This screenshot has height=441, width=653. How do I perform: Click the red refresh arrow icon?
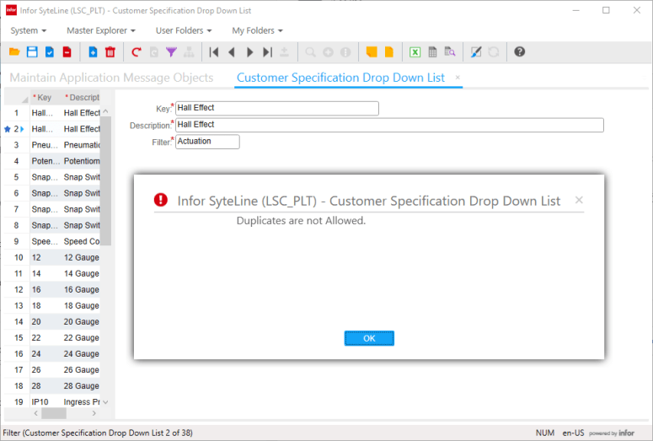(136, 52)
